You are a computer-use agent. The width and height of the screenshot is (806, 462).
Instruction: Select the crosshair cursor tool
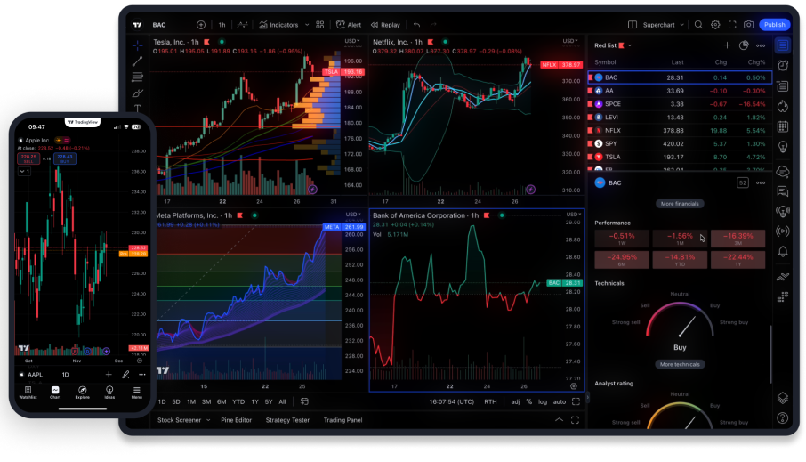point(138,45)
